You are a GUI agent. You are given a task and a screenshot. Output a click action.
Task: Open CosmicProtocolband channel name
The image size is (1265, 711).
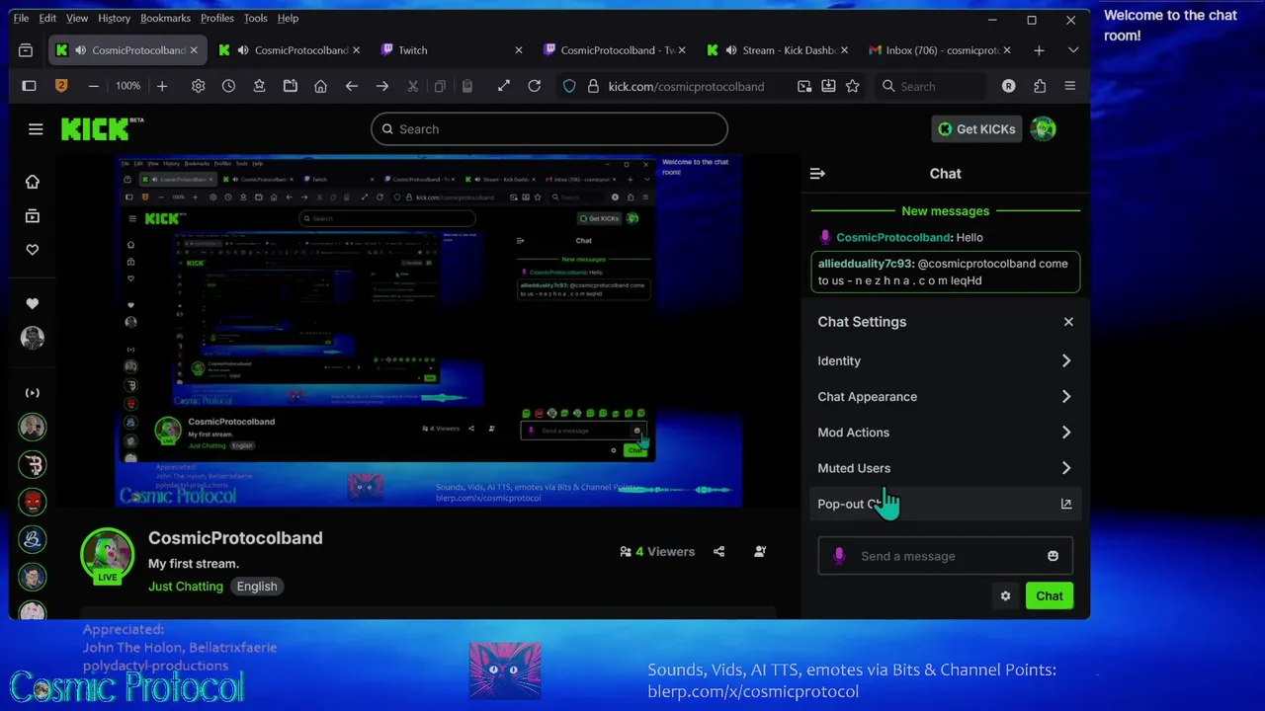pyautogui.click(x=235, y=538)
